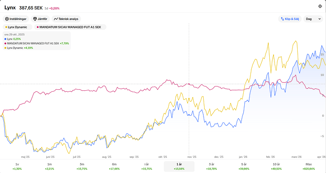Click the chart at the nov. '25 marker
The height and width of the screenshot is (173, 326).
point(192,157)
